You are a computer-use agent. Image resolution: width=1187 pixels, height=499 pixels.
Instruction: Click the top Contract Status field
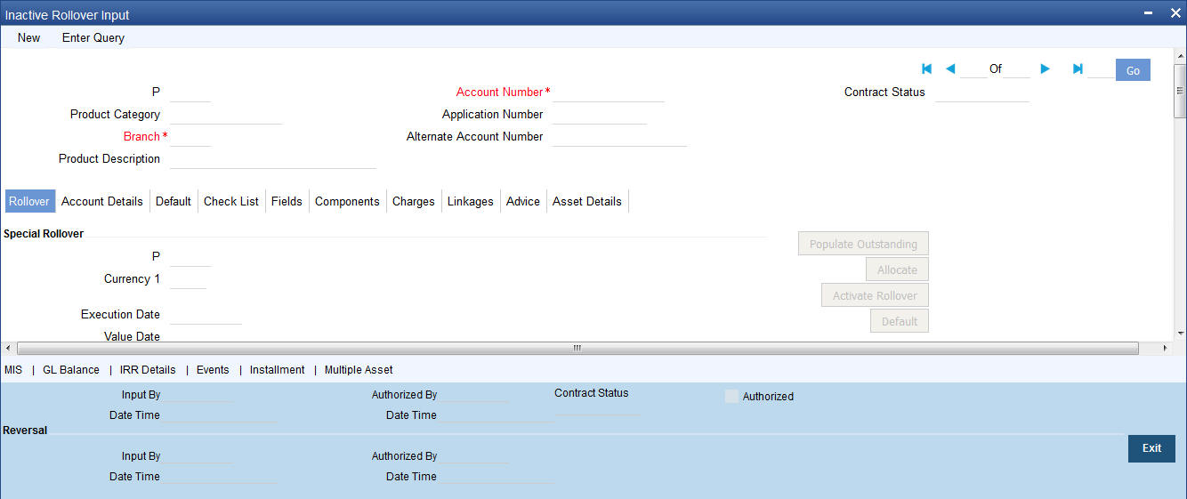point(982,92)
